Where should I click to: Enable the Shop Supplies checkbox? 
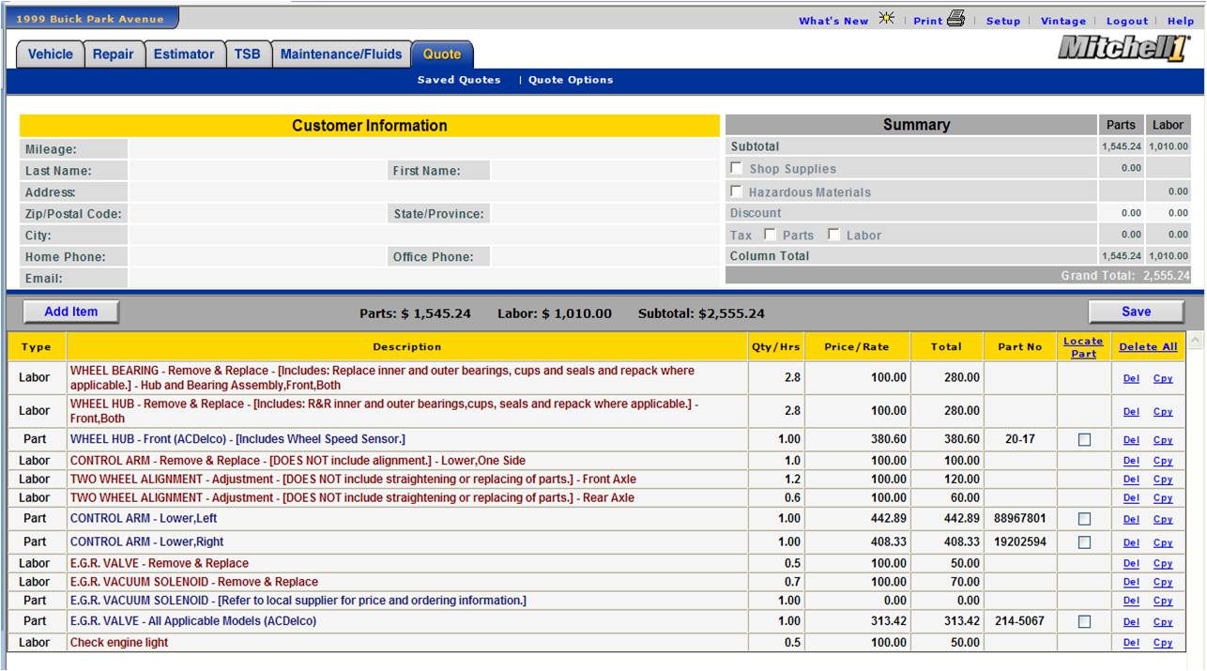pyautogui.click(x=737, y=169)
